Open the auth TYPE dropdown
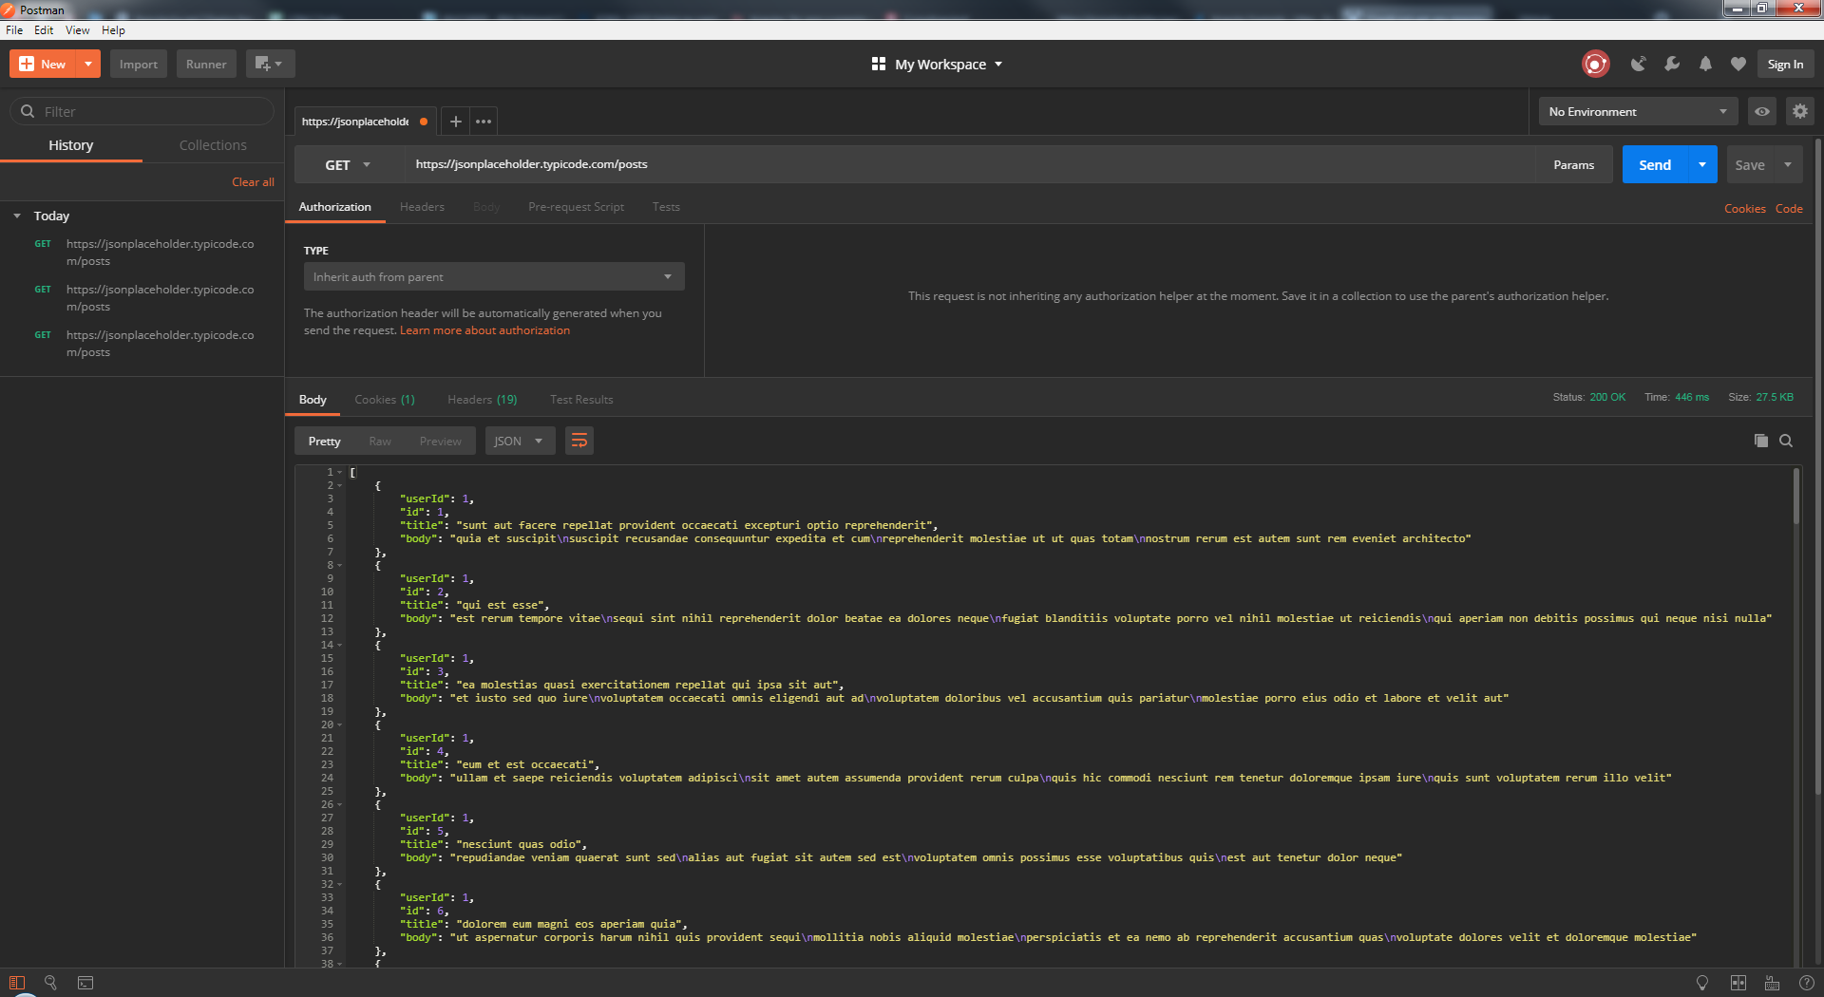Screen dimensions: 1824x997 click(x=494, y=276)
